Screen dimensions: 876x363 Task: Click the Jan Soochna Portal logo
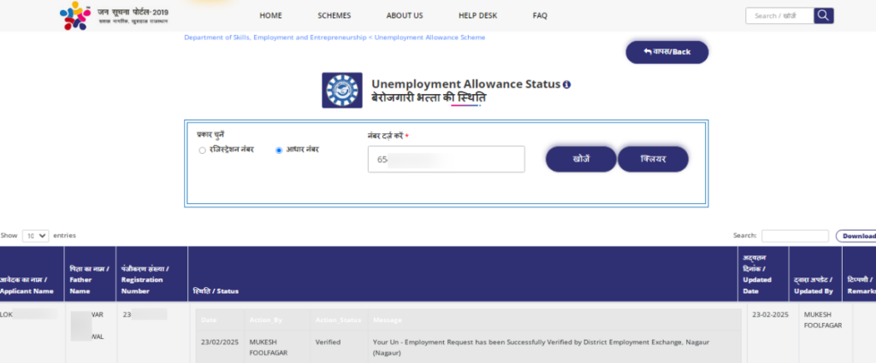[114, 15]
